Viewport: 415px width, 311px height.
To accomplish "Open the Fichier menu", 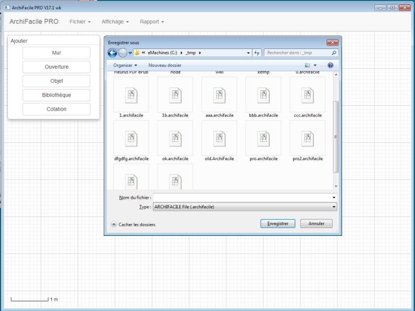I will coord(80,22).
